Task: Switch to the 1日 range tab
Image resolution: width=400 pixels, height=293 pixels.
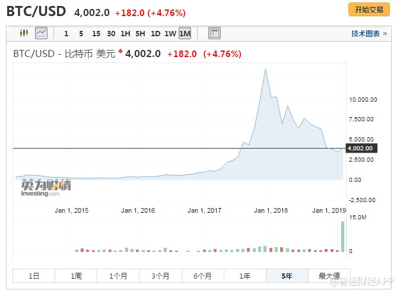Action: click(34, 276)
